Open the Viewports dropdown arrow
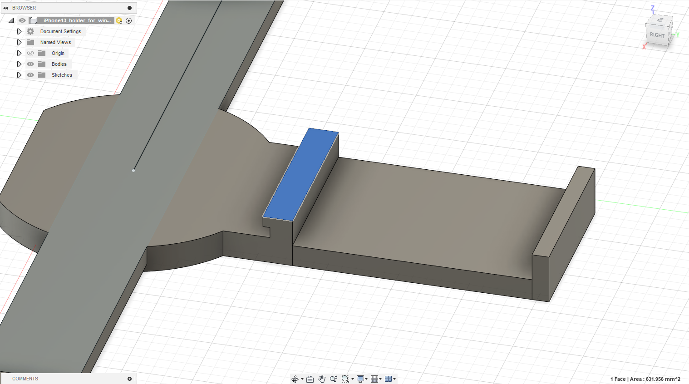This screenshot has width=689, height=384. [x=394, y=379]
